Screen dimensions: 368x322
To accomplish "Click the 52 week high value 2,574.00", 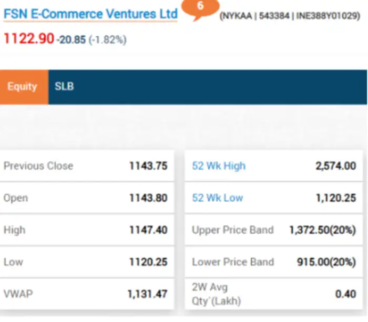I will click(x=335, y=166).
